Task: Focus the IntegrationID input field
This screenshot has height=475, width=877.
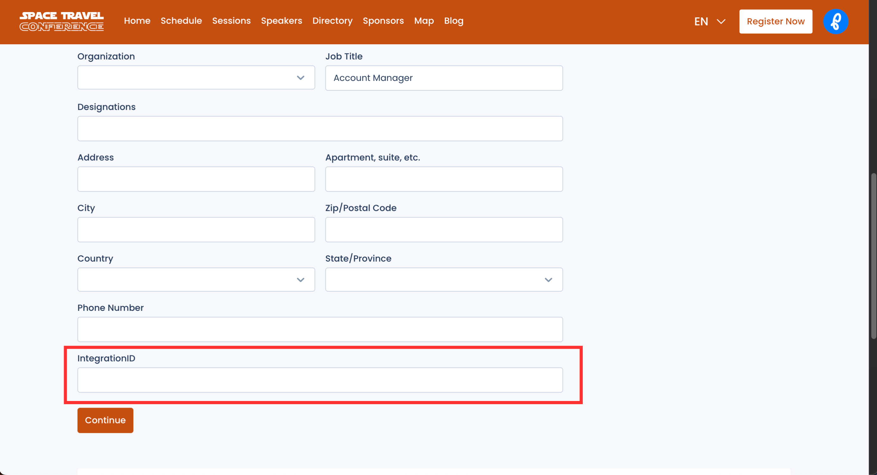Action: pos(320,380)
